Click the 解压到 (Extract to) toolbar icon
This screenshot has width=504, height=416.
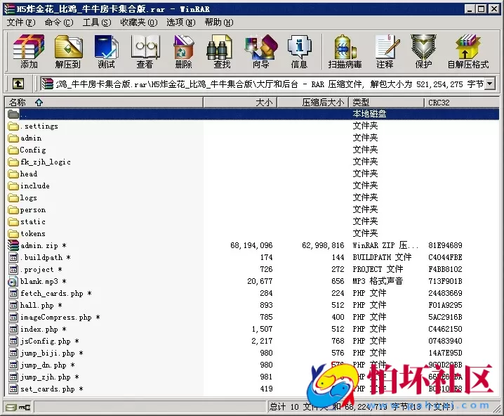coord(68,51)
